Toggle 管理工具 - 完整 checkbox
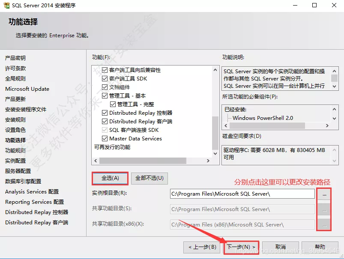 [x=113, y=104]
